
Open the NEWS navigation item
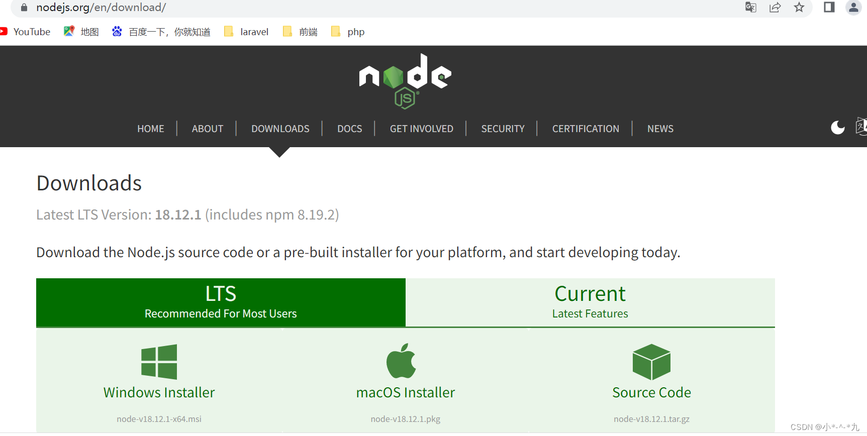[660, 129]
